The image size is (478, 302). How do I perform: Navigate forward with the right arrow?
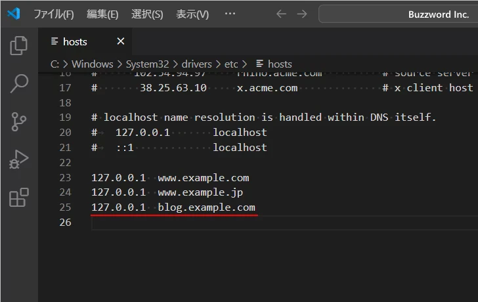pyautogui.click(x=301, y=14)
